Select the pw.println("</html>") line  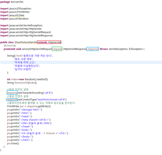click(x=20, y=140)
